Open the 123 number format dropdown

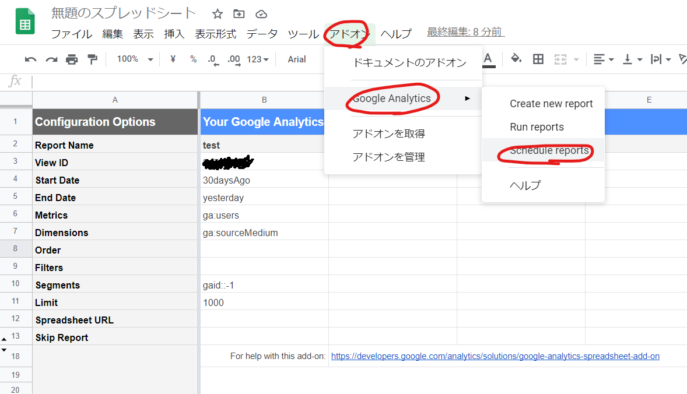click(258, 59)
